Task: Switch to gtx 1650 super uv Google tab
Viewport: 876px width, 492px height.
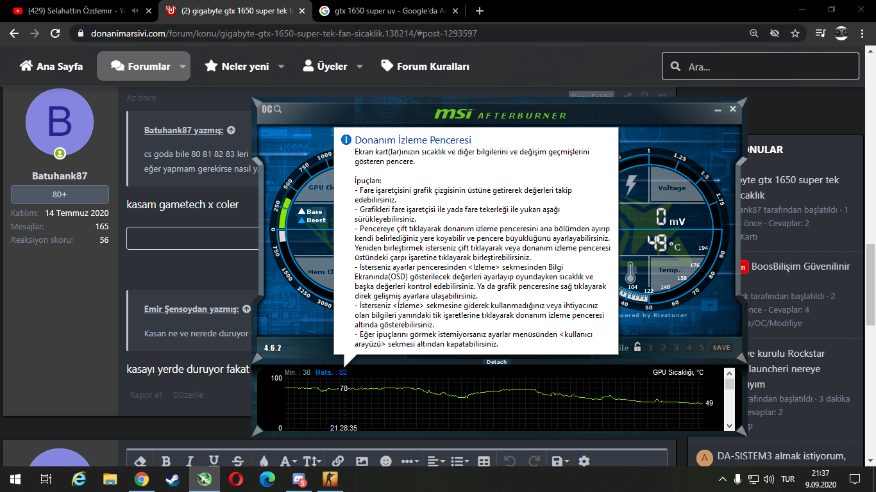Action: click(x=389, y=11)
